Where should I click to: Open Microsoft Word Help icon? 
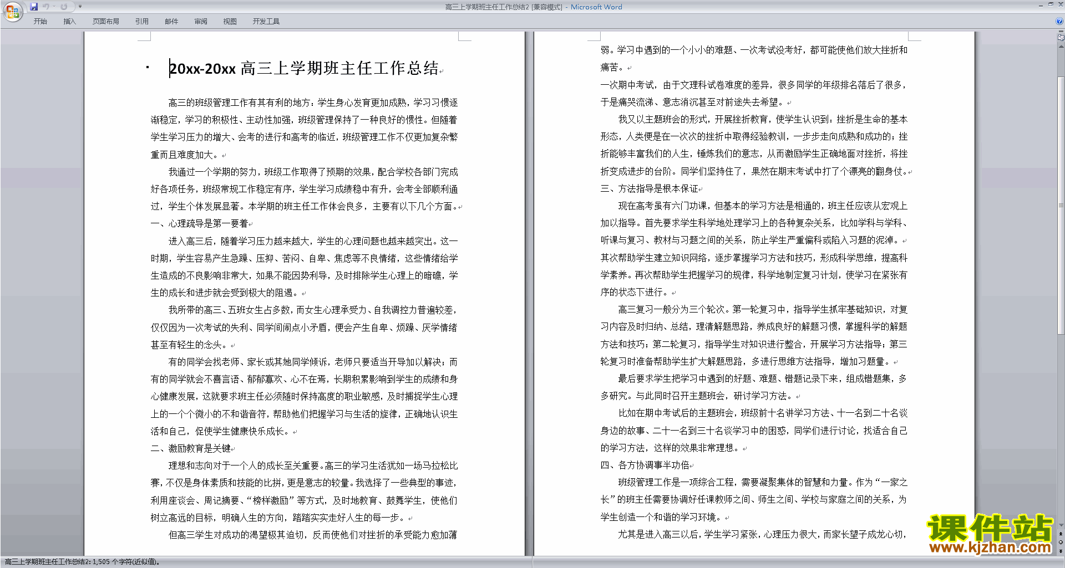[x=1059, y=22]
